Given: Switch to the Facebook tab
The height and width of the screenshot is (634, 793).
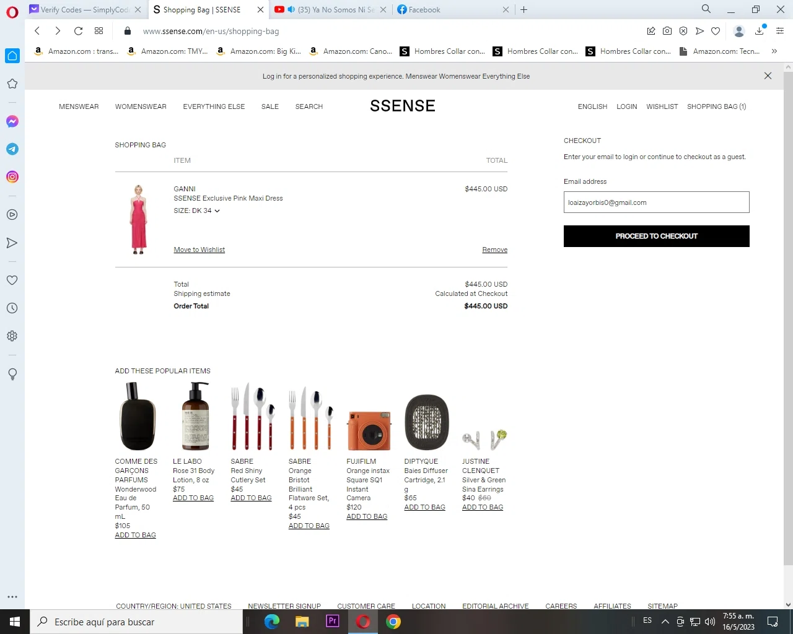Looking at the screenshot, I should click(x=453, y=9).
